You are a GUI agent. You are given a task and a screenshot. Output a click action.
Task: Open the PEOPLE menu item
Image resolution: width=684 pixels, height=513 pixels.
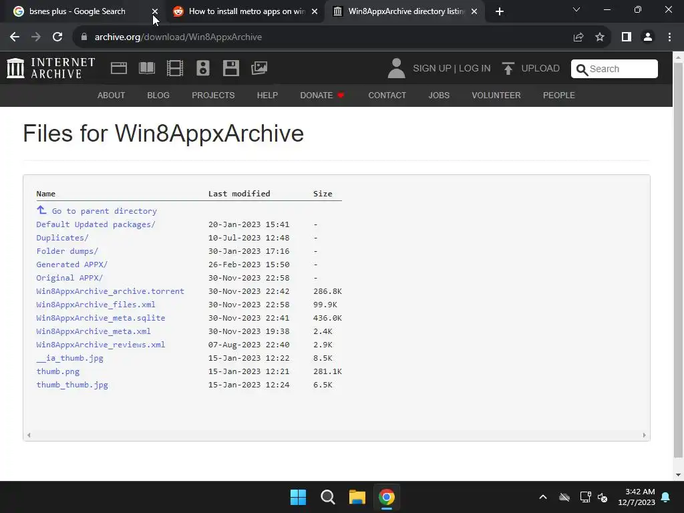point(559,95)
